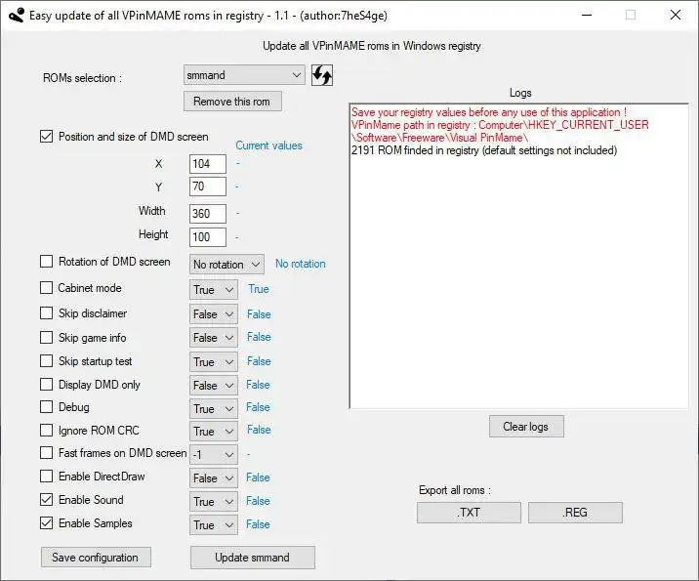The width and height of the screenshot is (699, 581).
Task: Click the Remove this rom button
Action: click(232, 102)
